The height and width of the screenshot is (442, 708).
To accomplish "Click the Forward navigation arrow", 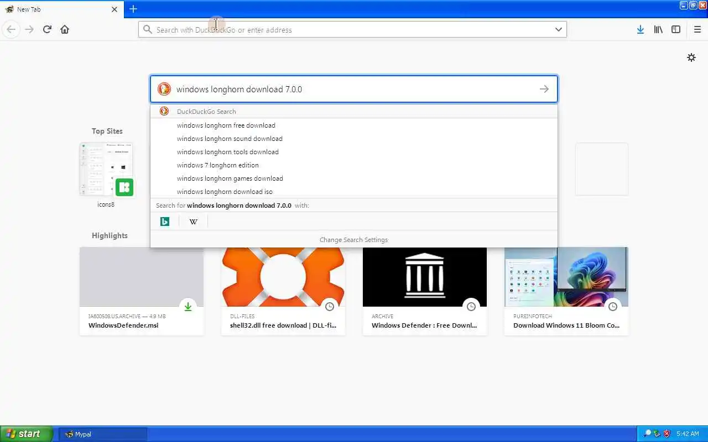I will click(29, 29).
